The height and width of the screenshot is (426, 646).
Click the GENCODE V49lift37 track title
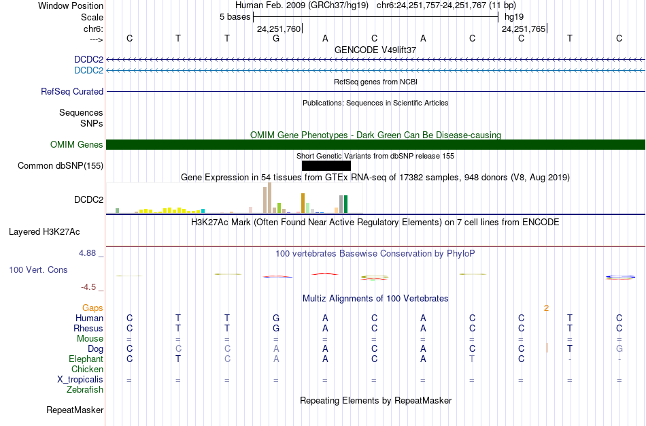pyautogui.click(x=375, y=50)
